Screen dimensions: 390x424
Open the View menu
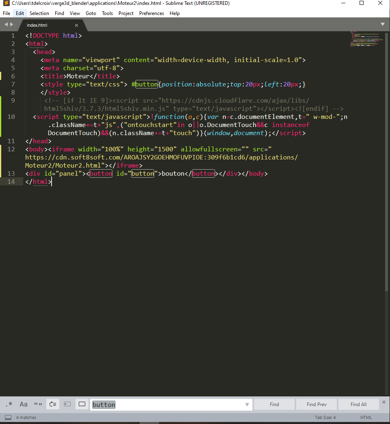[75, 13]
